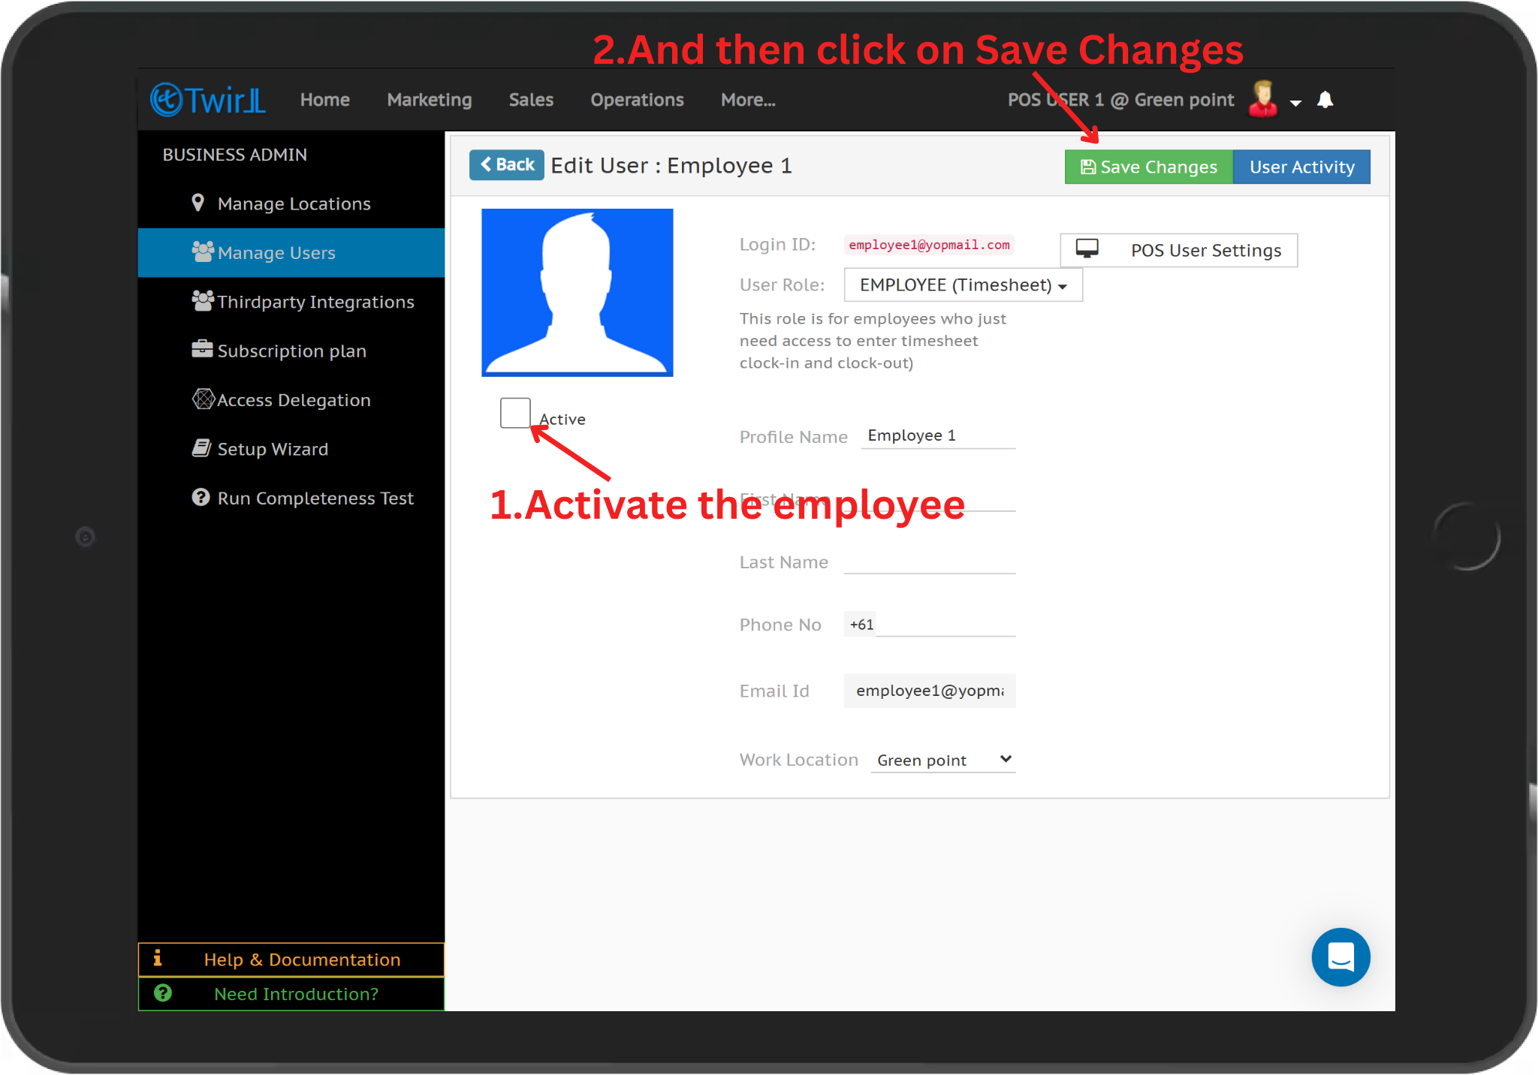Click the Back button

click(x=507, y=165)
